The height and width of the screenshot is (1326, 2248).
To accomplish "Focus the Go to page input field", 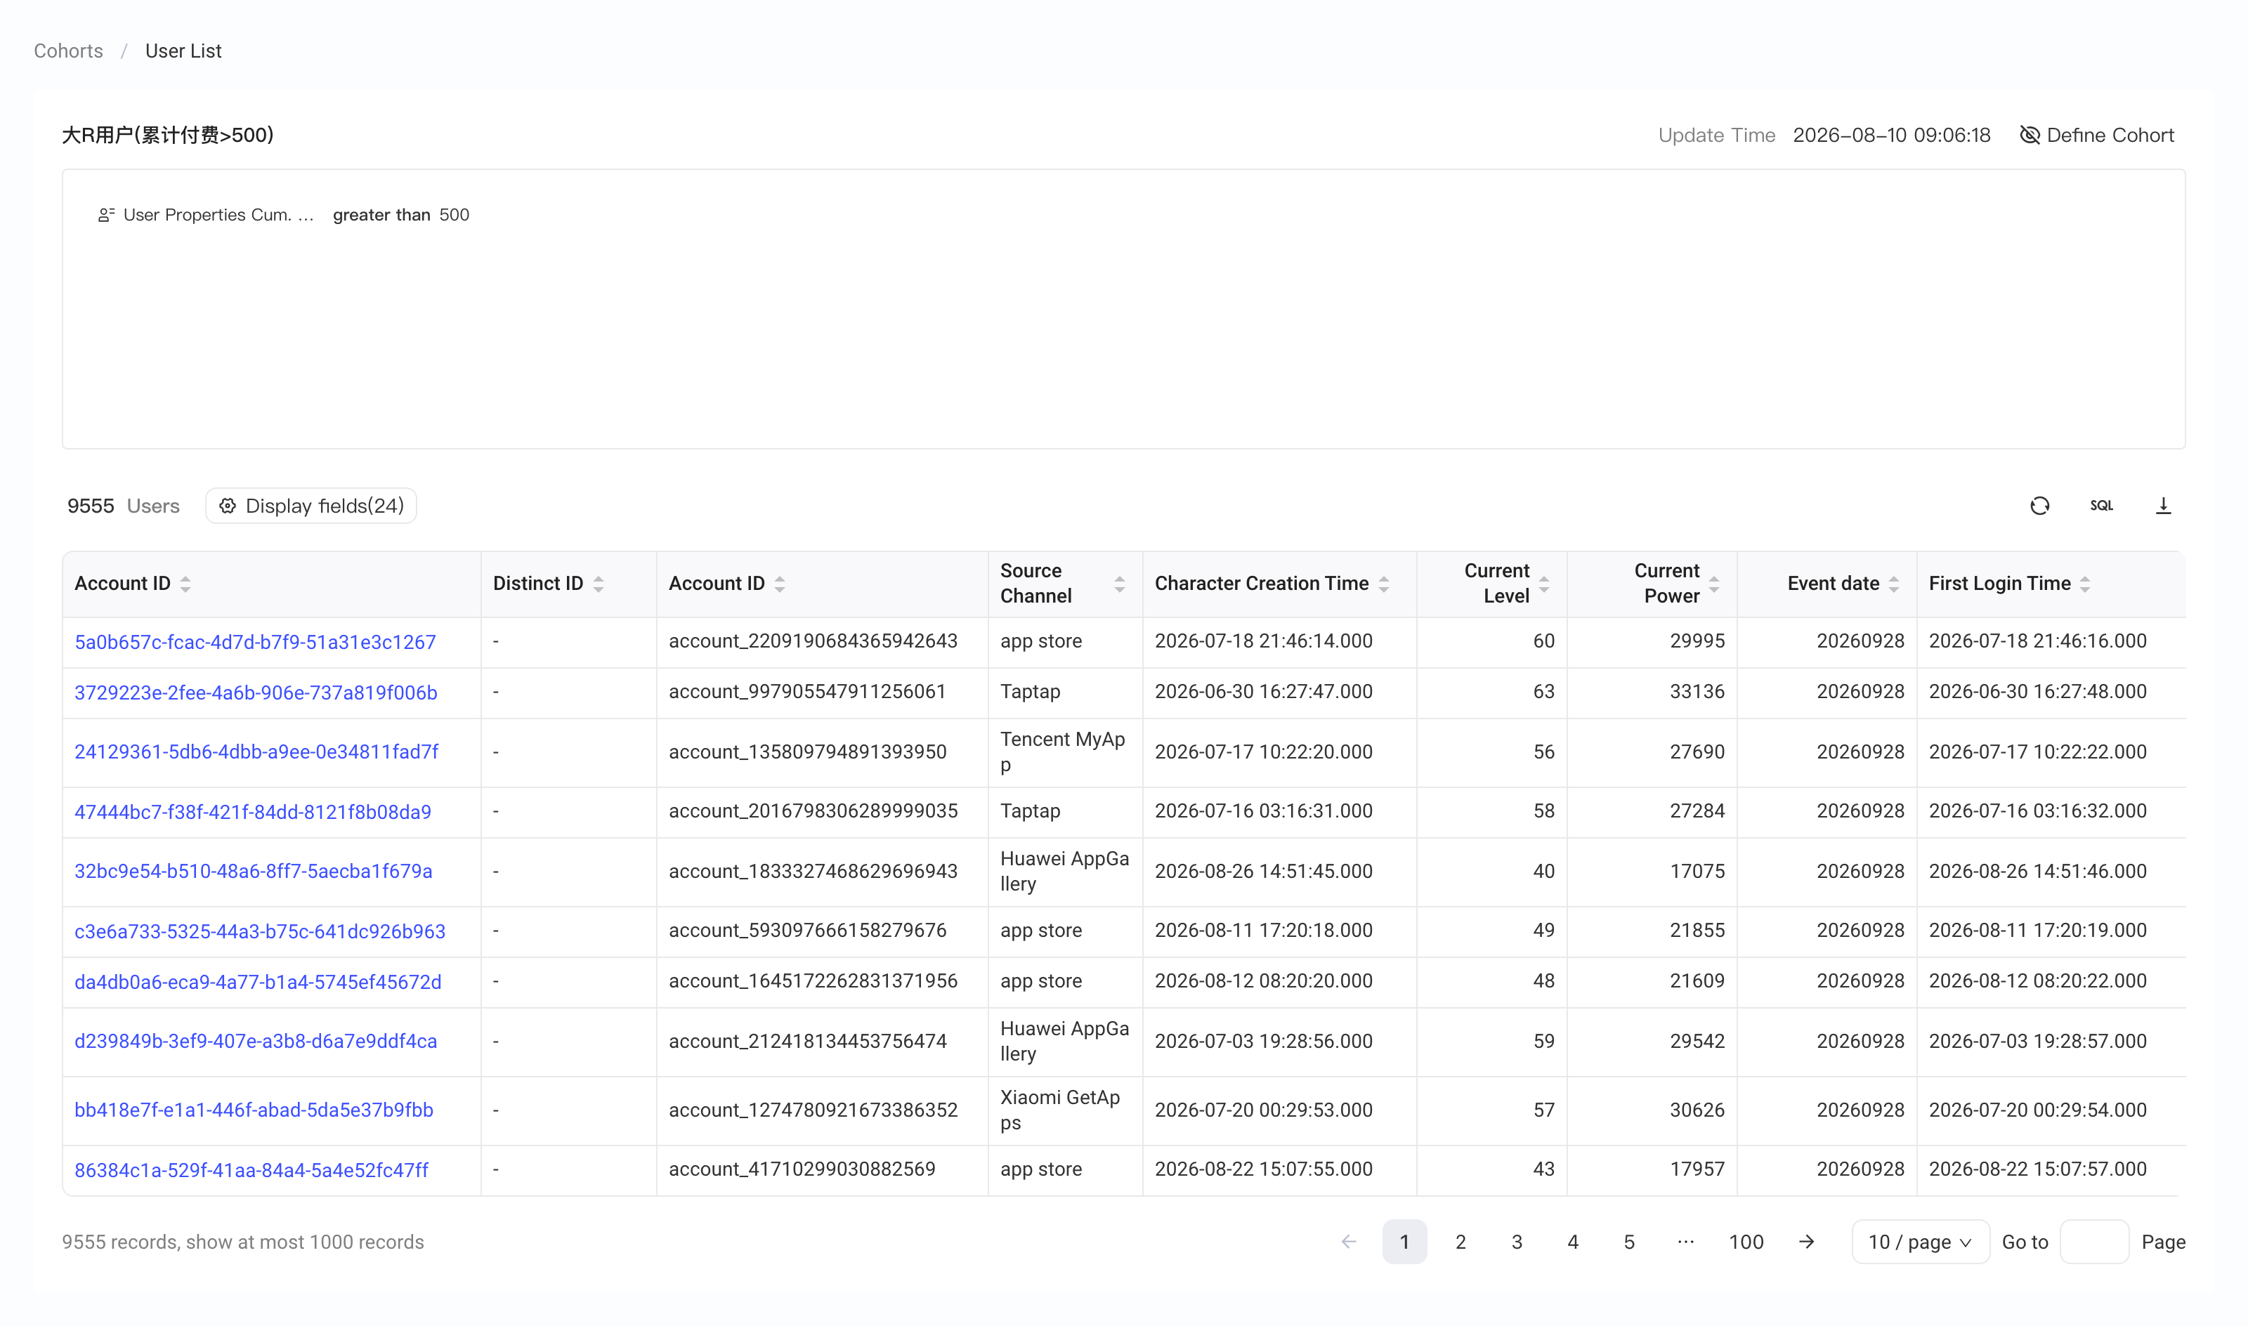I will pos(2094,1242).
